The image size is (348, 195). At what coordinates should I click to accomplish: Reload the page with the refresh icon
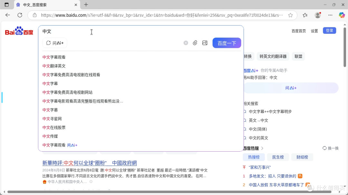(20, 15)
